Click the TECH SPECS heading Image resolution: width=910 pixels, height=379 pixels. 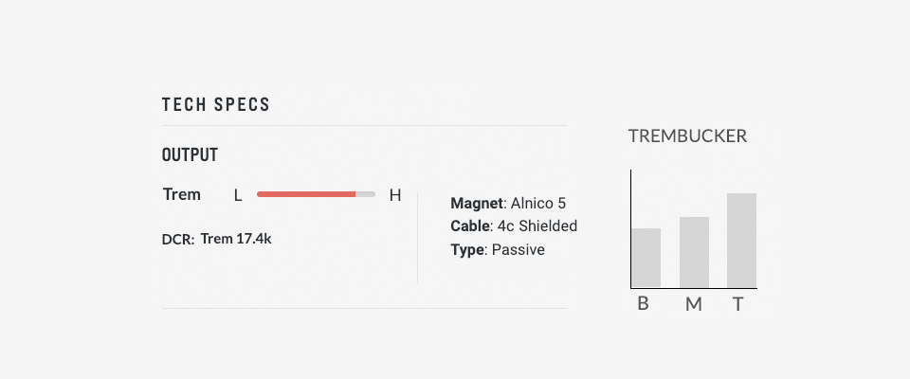(x=216, y=105)
